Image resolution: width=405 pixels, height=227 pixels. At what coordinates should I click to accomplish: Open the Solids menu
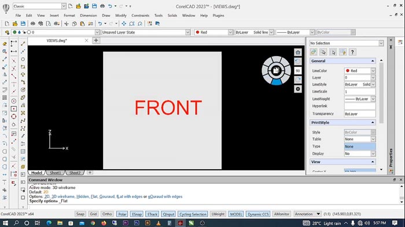point(172,16)
